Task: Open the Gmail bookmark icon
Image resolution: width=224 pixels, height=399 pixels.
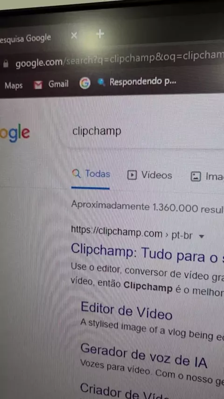Action: [38, 85]
